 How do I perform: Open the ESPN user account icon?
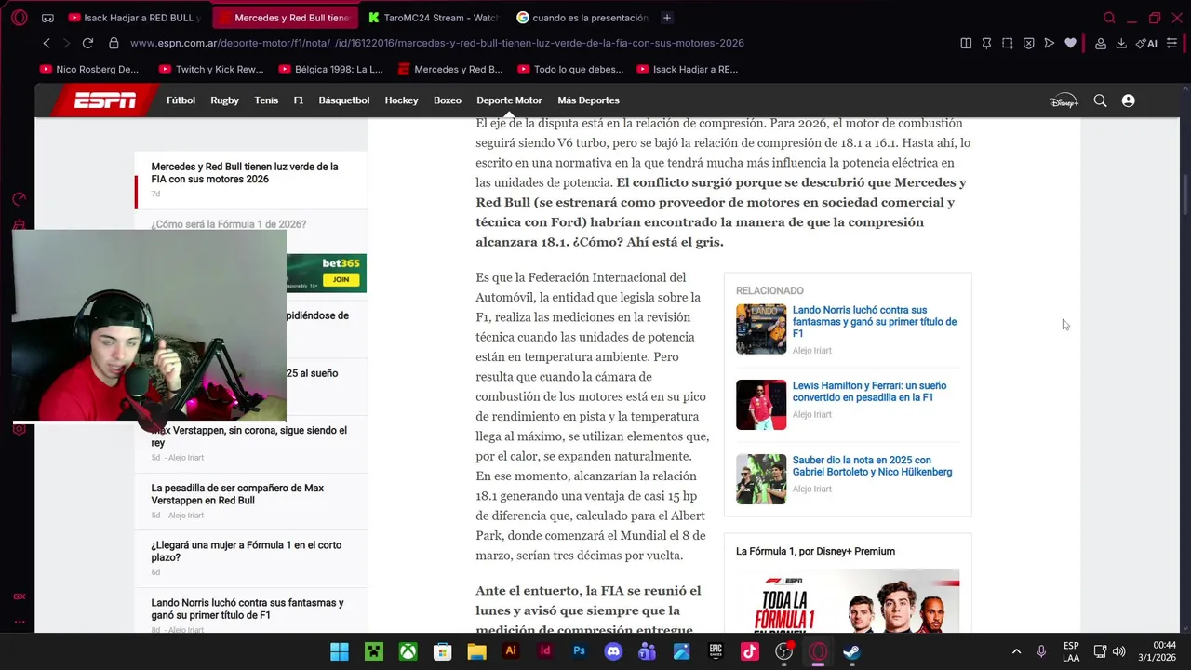point(1128,100)
